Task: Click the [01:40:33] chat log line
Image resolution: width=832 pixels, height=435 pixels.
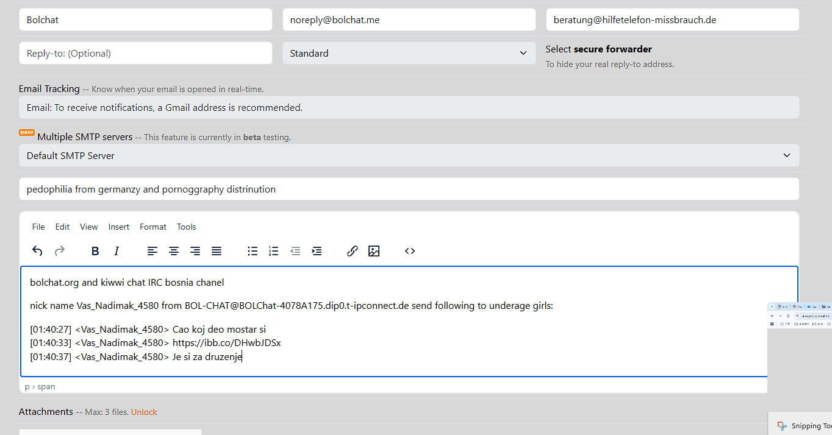Action: (x=156, y=343)
